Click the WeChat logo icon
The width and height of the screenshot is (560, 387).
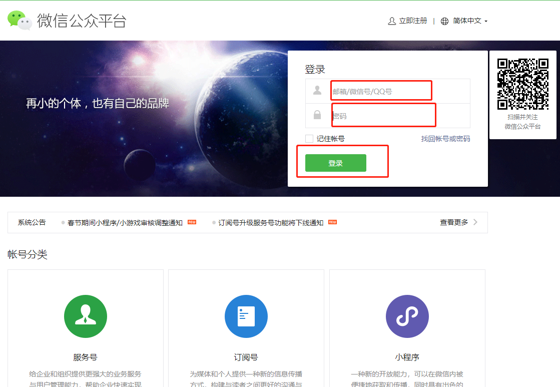point(20,21)
